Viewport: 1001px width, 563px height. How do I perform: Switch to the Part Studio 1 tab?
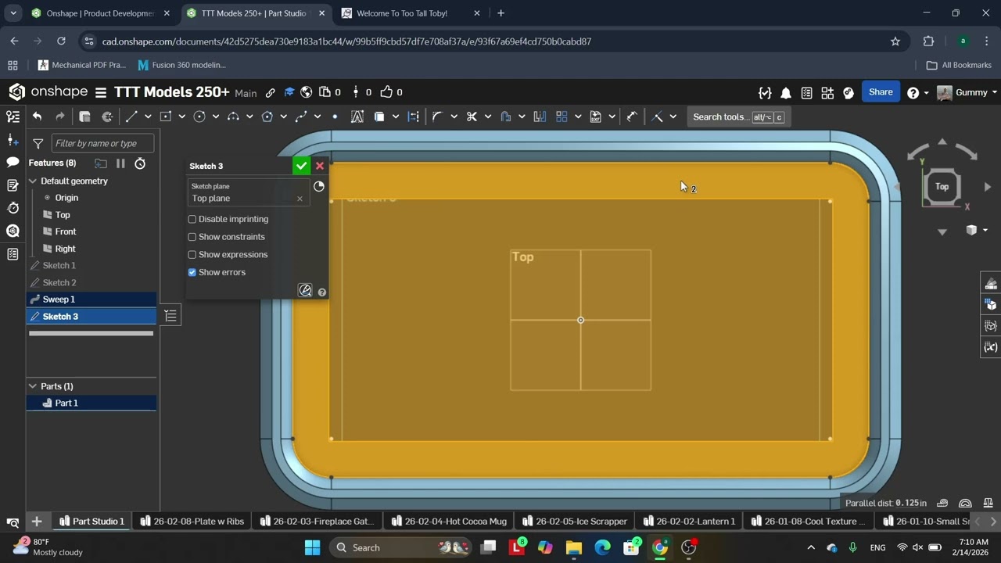(92, 522)
